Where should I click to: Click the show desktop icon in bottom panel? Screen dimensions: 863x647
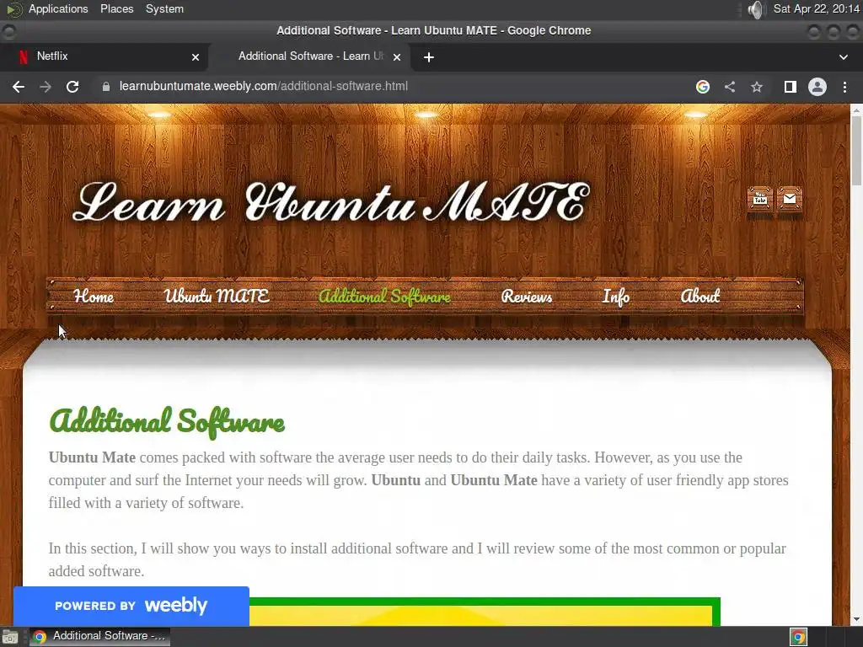(x=10, y=637)
